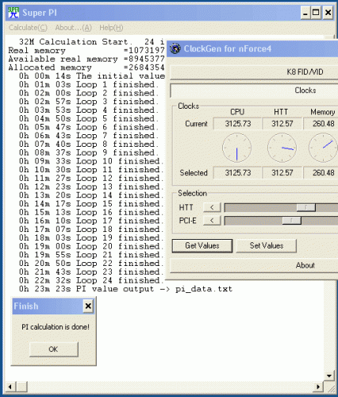Click the PCI-E slider thumb

click(x=291, y=220)
